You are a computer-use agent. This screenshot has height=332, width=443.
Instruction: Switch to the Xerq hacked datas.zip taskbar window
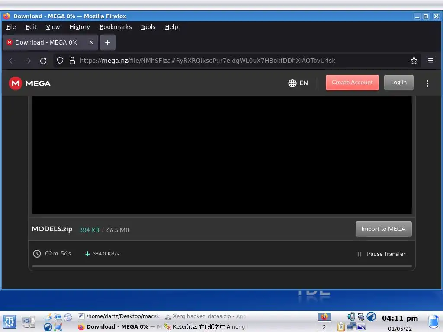tap(205, 316)
